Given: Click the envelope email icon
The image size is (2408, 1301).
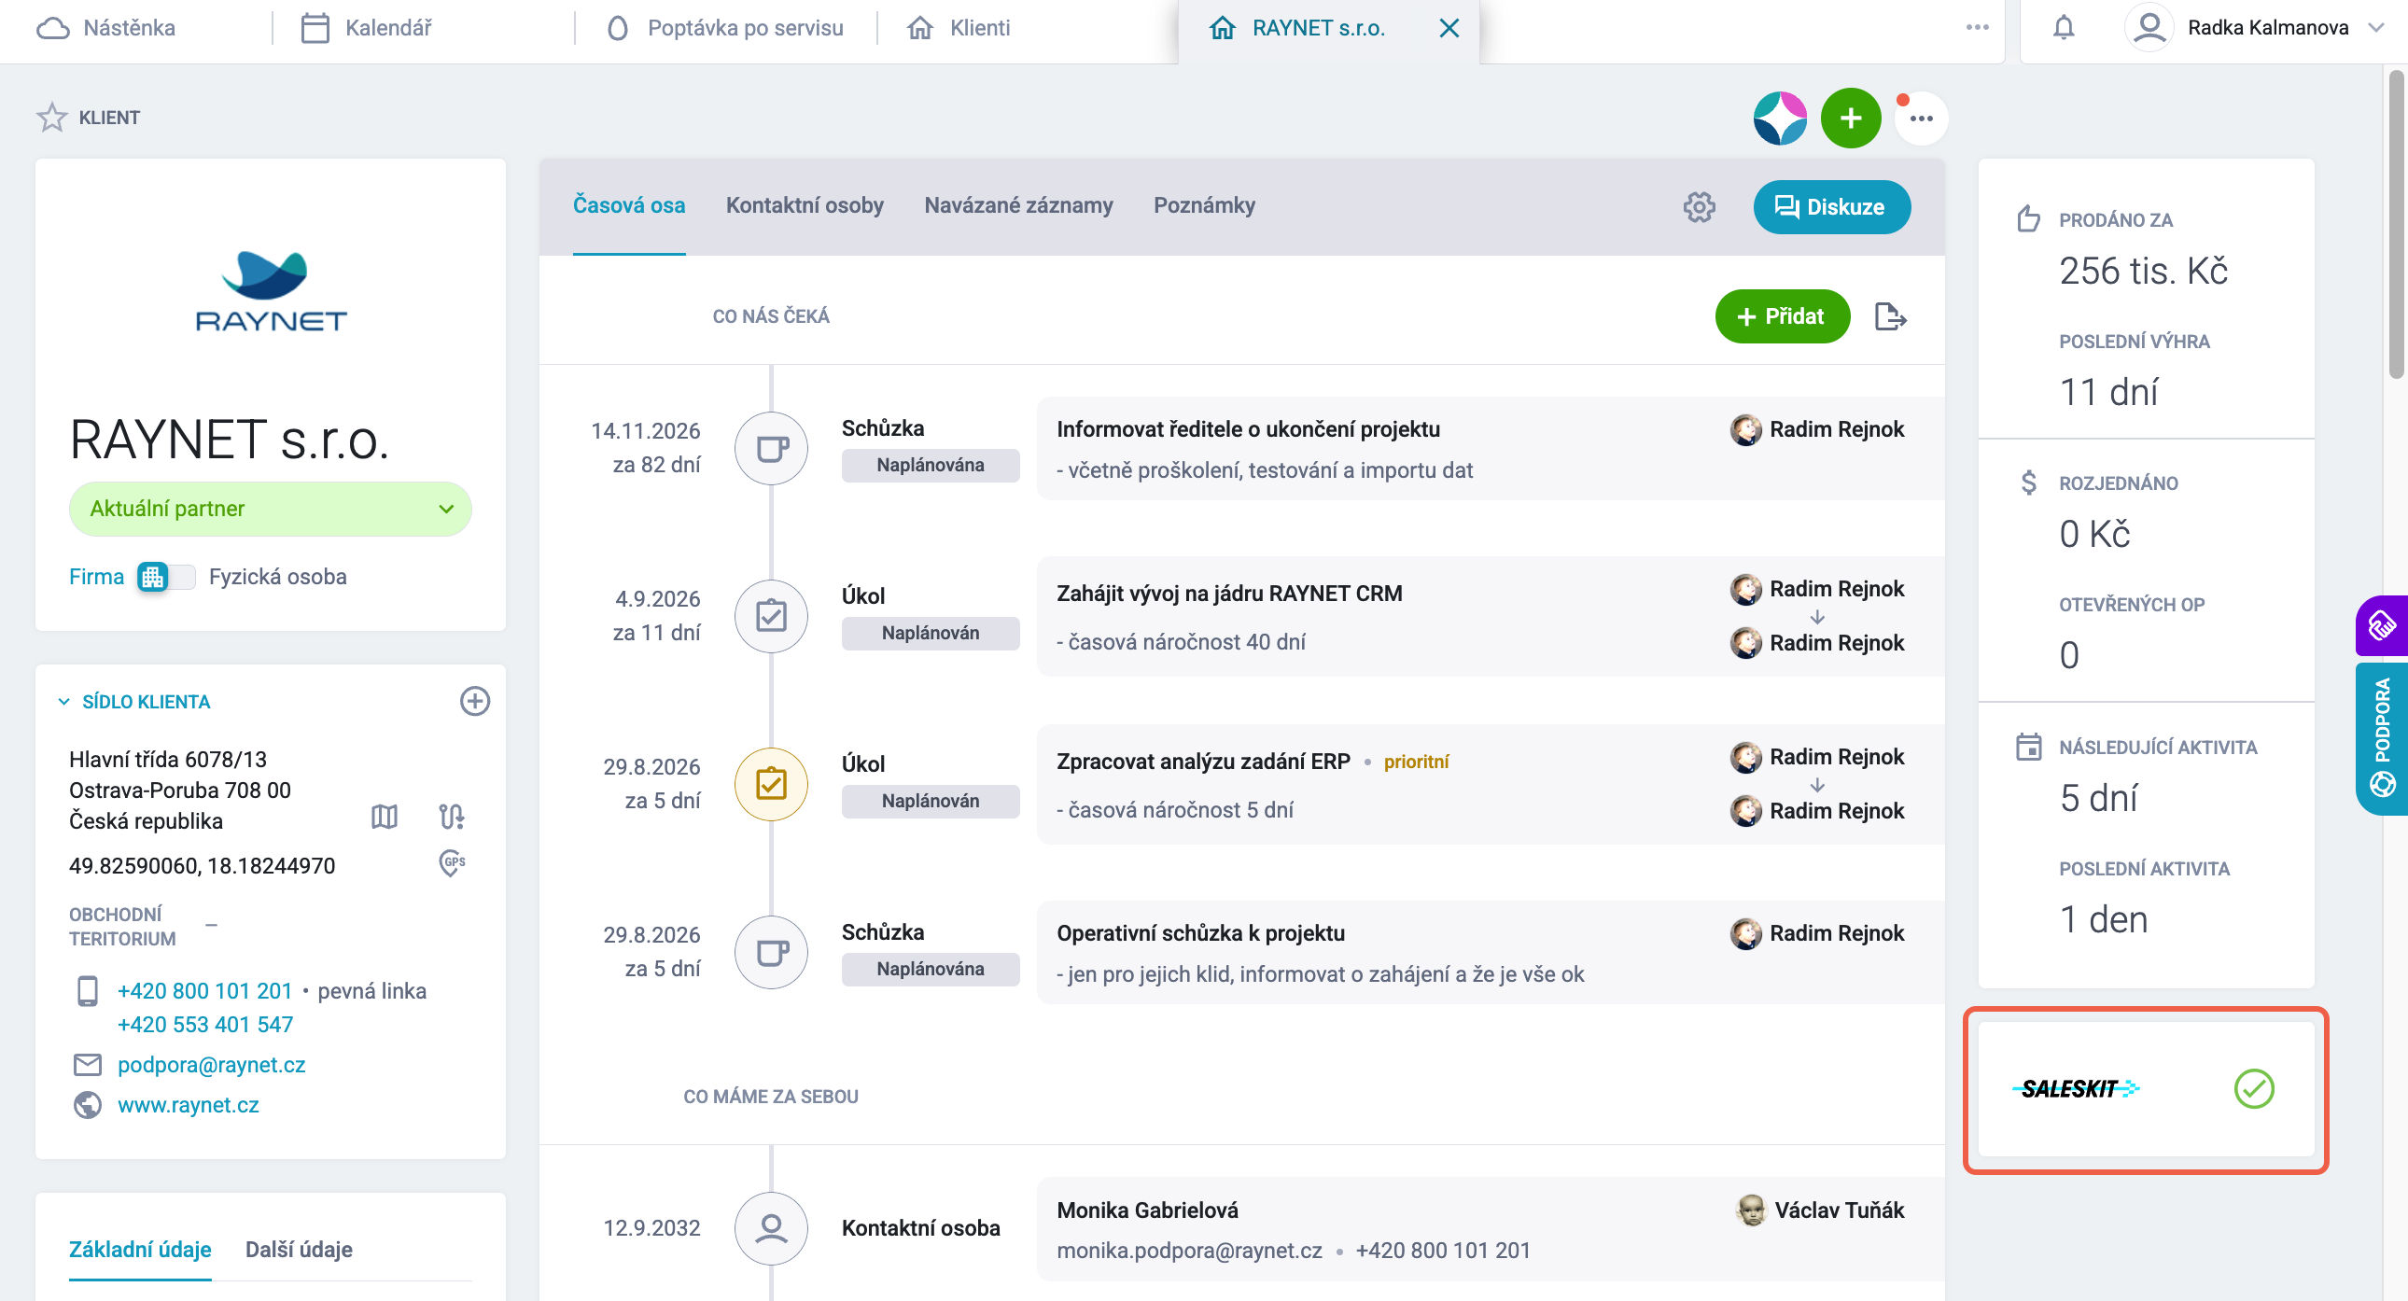Looking at the screenshot, I should [87, 1065].
